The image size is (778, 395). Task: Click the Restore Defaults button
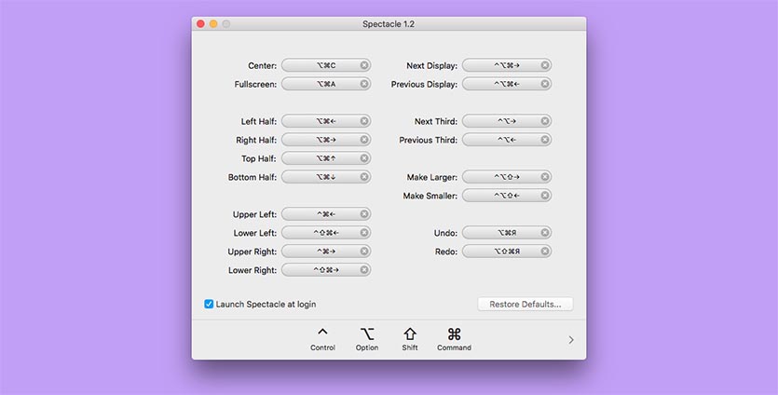pyautogui.click(x=525, y=305)
